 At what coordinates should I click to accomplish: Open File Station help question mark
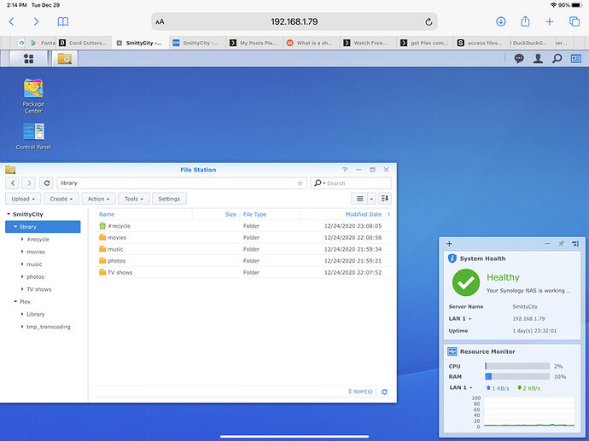click(x=345, y=170)
